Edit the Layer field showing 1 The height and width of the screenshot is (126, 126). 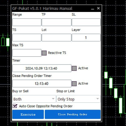pyautogui.click(x=86, y=37)
